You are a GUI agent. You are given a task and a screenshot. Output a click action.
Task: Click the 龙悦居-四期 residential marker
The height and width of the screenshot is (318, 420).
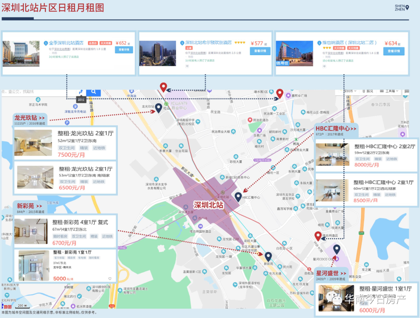(x=219, y=239)
